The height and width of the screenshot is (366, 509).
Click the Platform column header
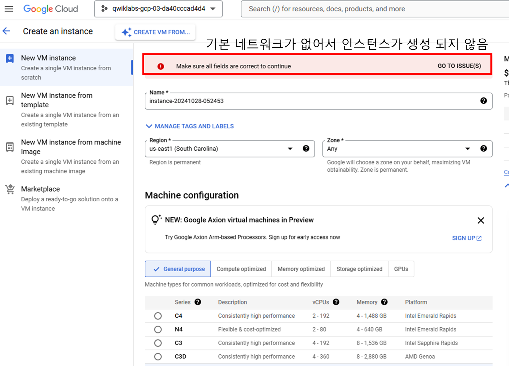(416, 302)
